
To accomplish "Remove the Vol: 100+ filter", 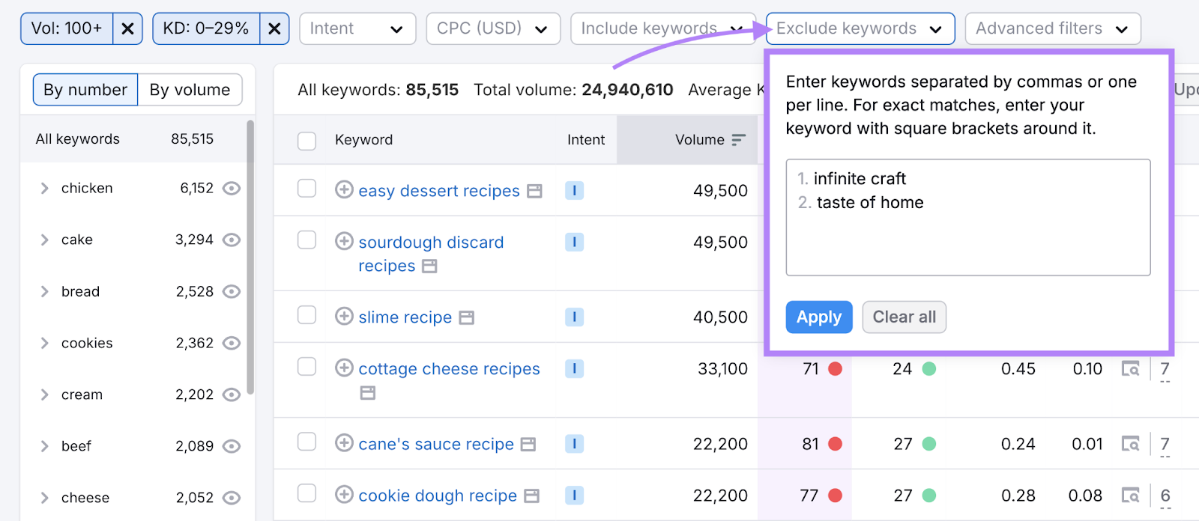I will point(127,29).
